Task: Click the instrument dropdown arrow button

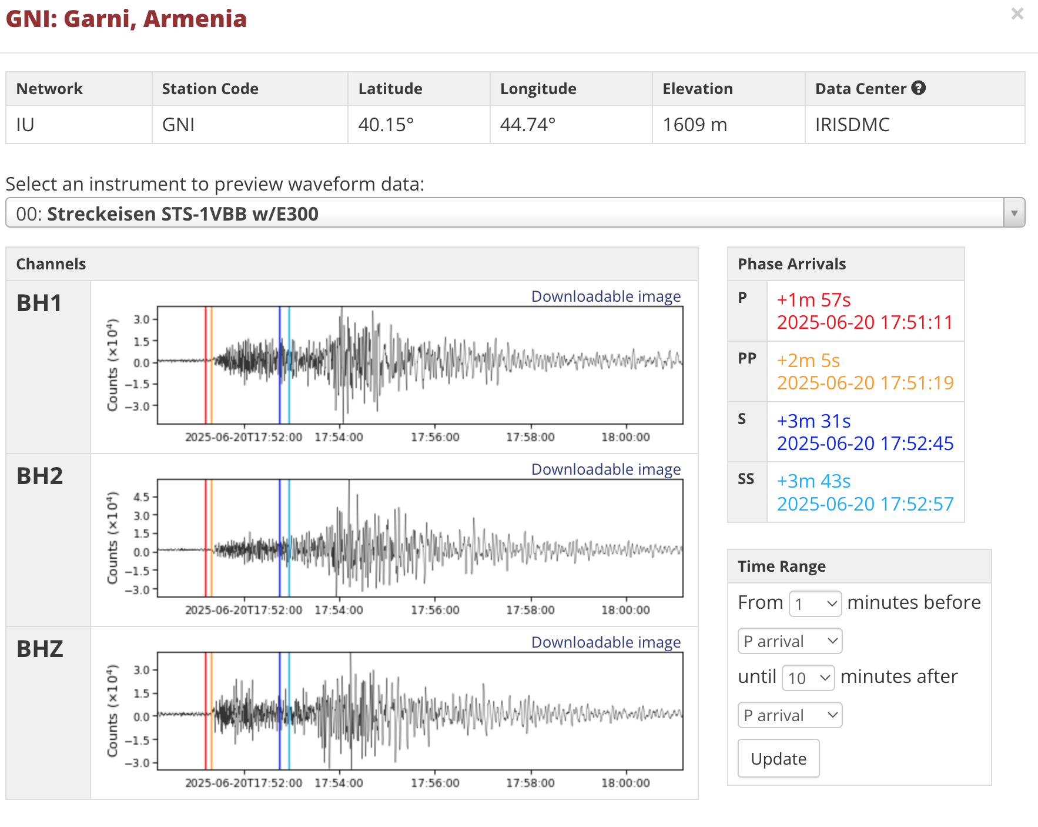Action: [1014, 213]
